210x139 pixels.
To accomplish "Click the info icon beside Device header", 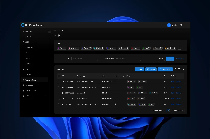I will coord(84,76).
